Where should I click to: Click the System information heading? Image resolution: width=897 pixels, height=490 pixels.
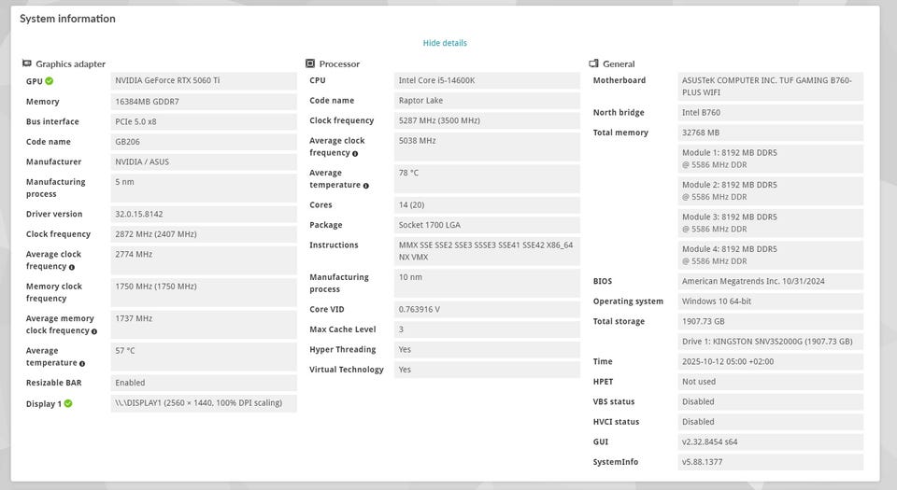pyautogui.click(x=67, y=19)
